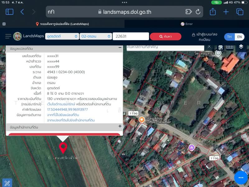249x187 pixels.
Task: Go forward in browser history
Action: point(34,12)
